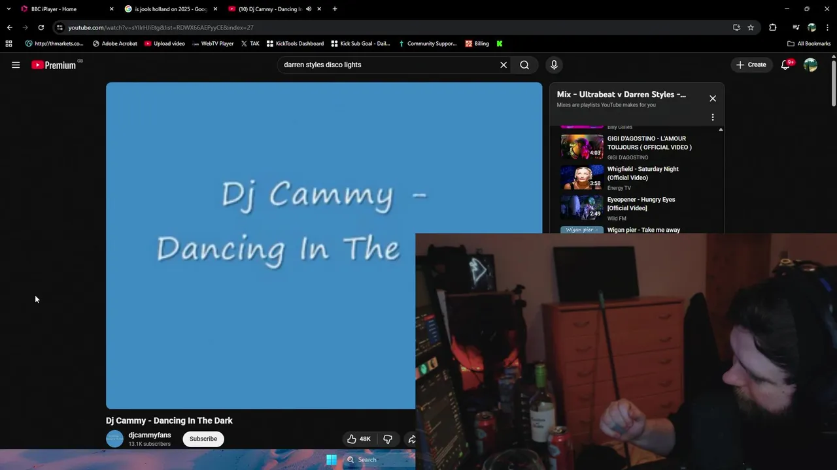The width and height of the screenshot is (837, 470).
Task: Open the Extensions puzzle icon
Action: (x=772, y=27)
